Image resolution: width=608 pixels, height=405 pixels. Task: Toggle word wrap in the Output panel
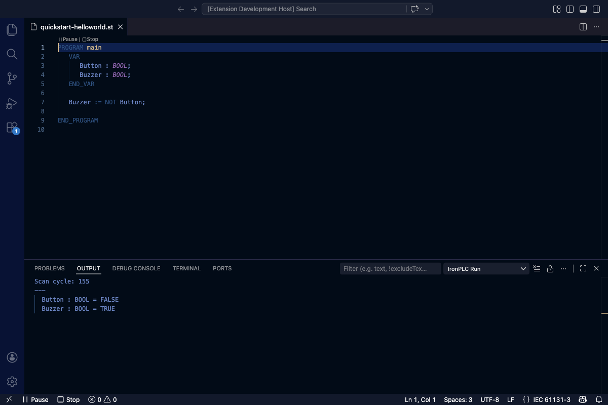[537, 268]
